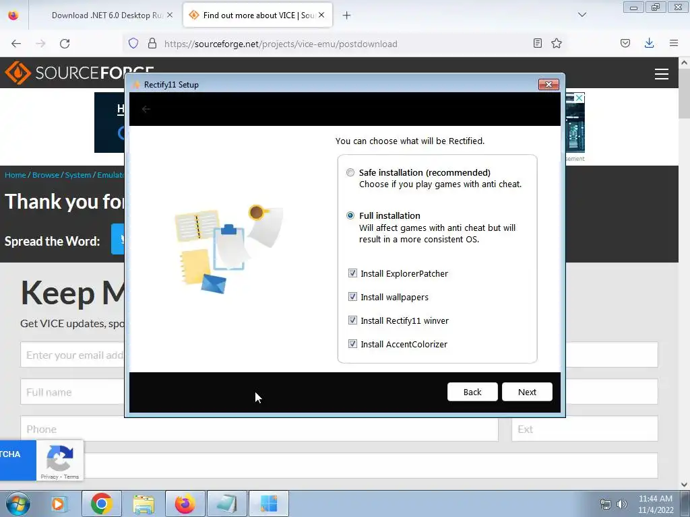This screenshot has height=517, width=690.
Task: Click the back arrow in setup header
Action: 146,109
